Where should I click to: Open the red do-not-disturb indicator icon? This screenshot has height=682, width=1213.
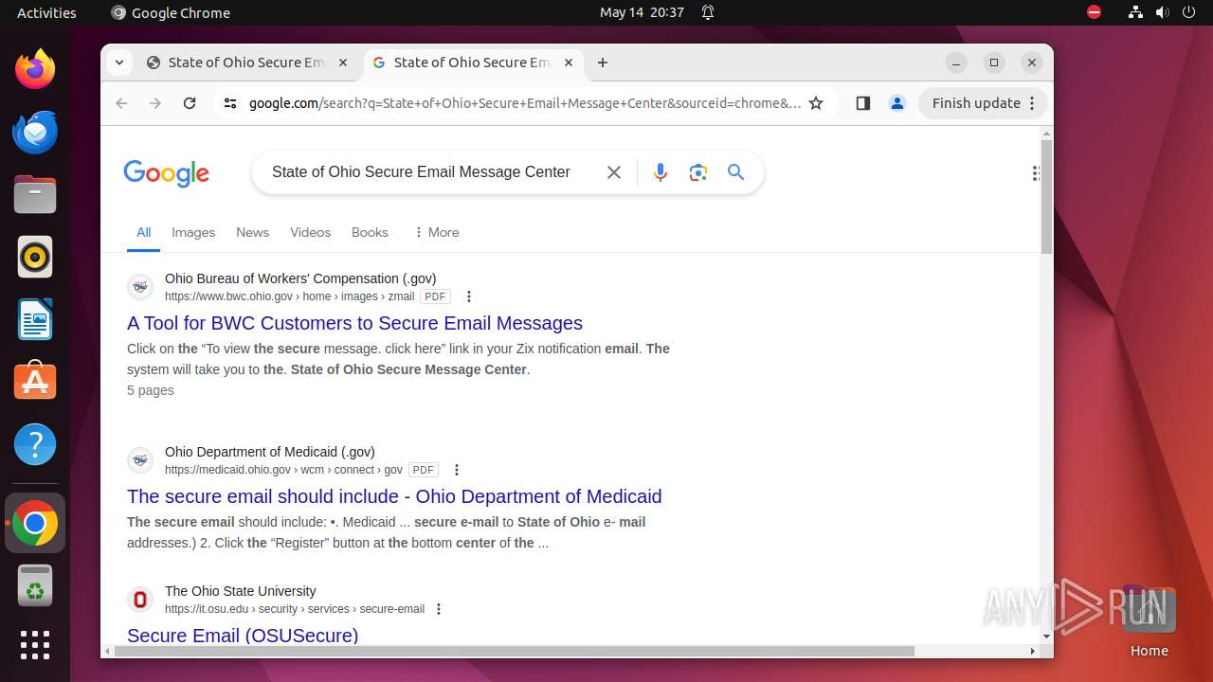tap(1095, 12)
